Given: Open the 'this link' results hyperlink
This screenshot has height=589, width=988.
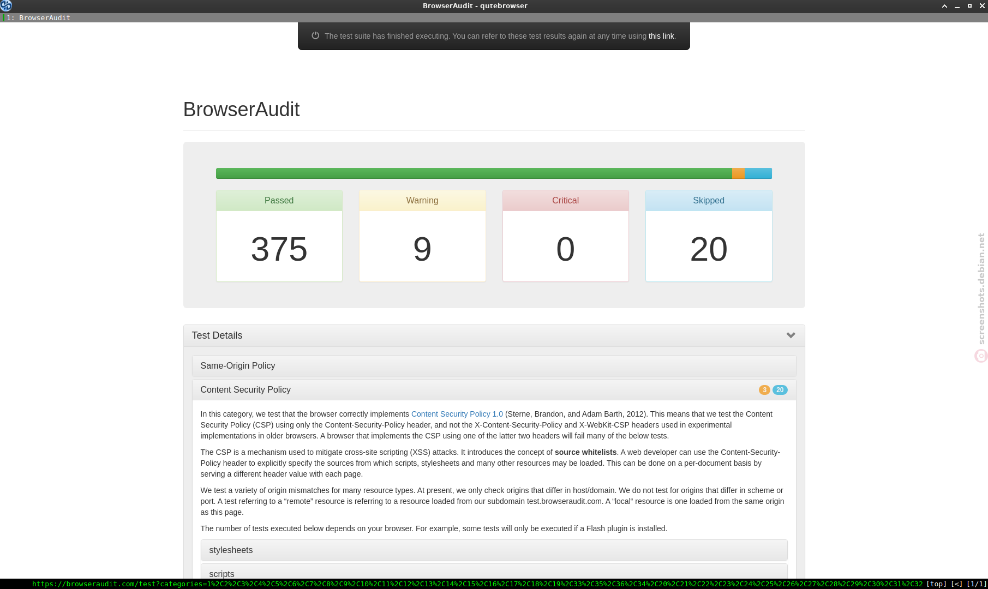Looking at the screenshot, I should coord(661,36).
